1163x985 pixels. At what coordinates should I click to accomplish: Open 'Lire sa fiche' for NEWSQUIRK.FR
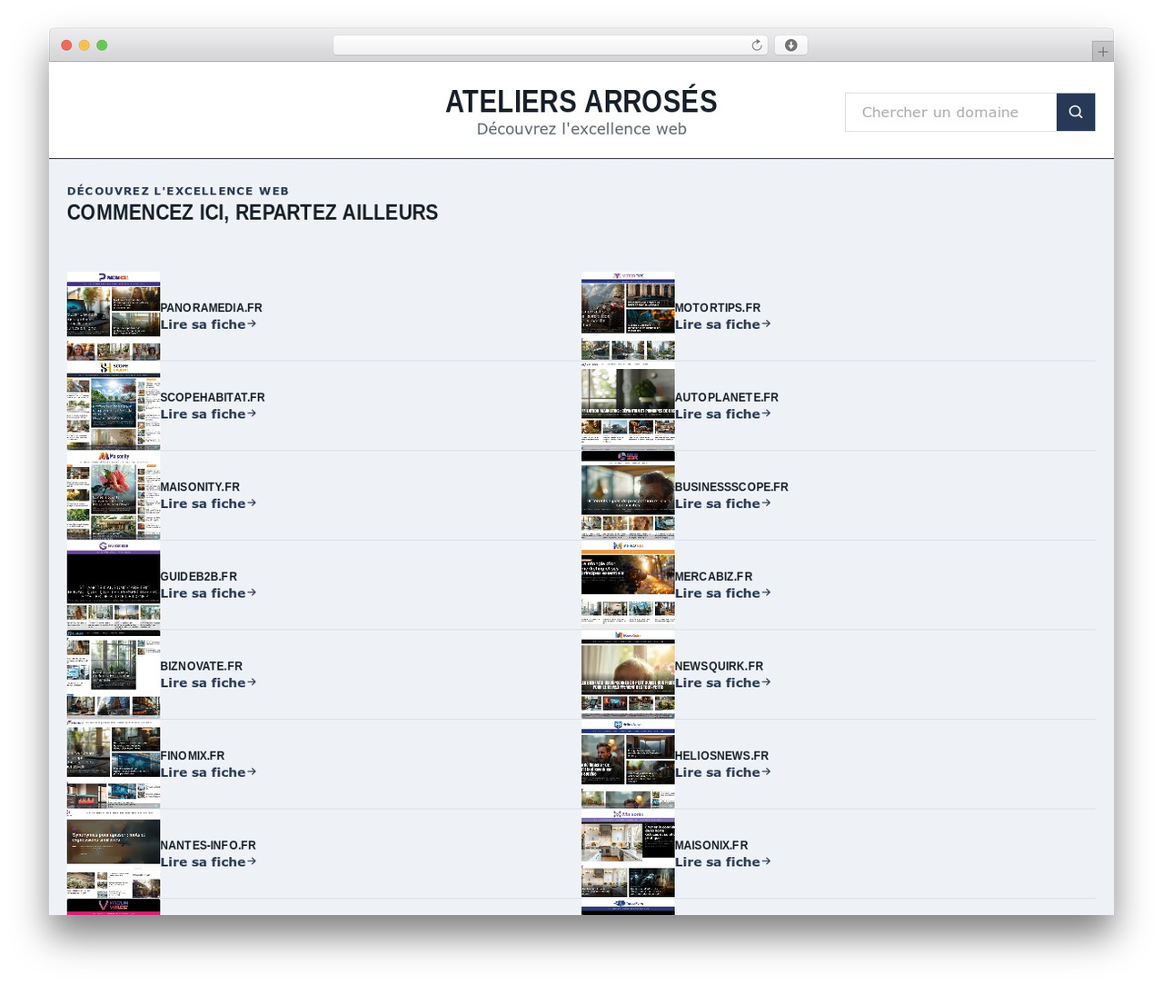(722, 683)
